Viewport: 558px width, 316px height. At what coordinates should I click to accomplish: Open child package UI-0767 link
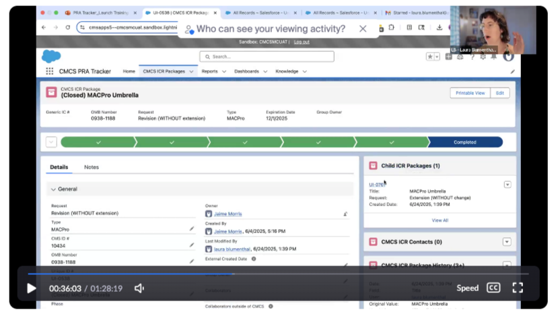click(x=377, y=185)
